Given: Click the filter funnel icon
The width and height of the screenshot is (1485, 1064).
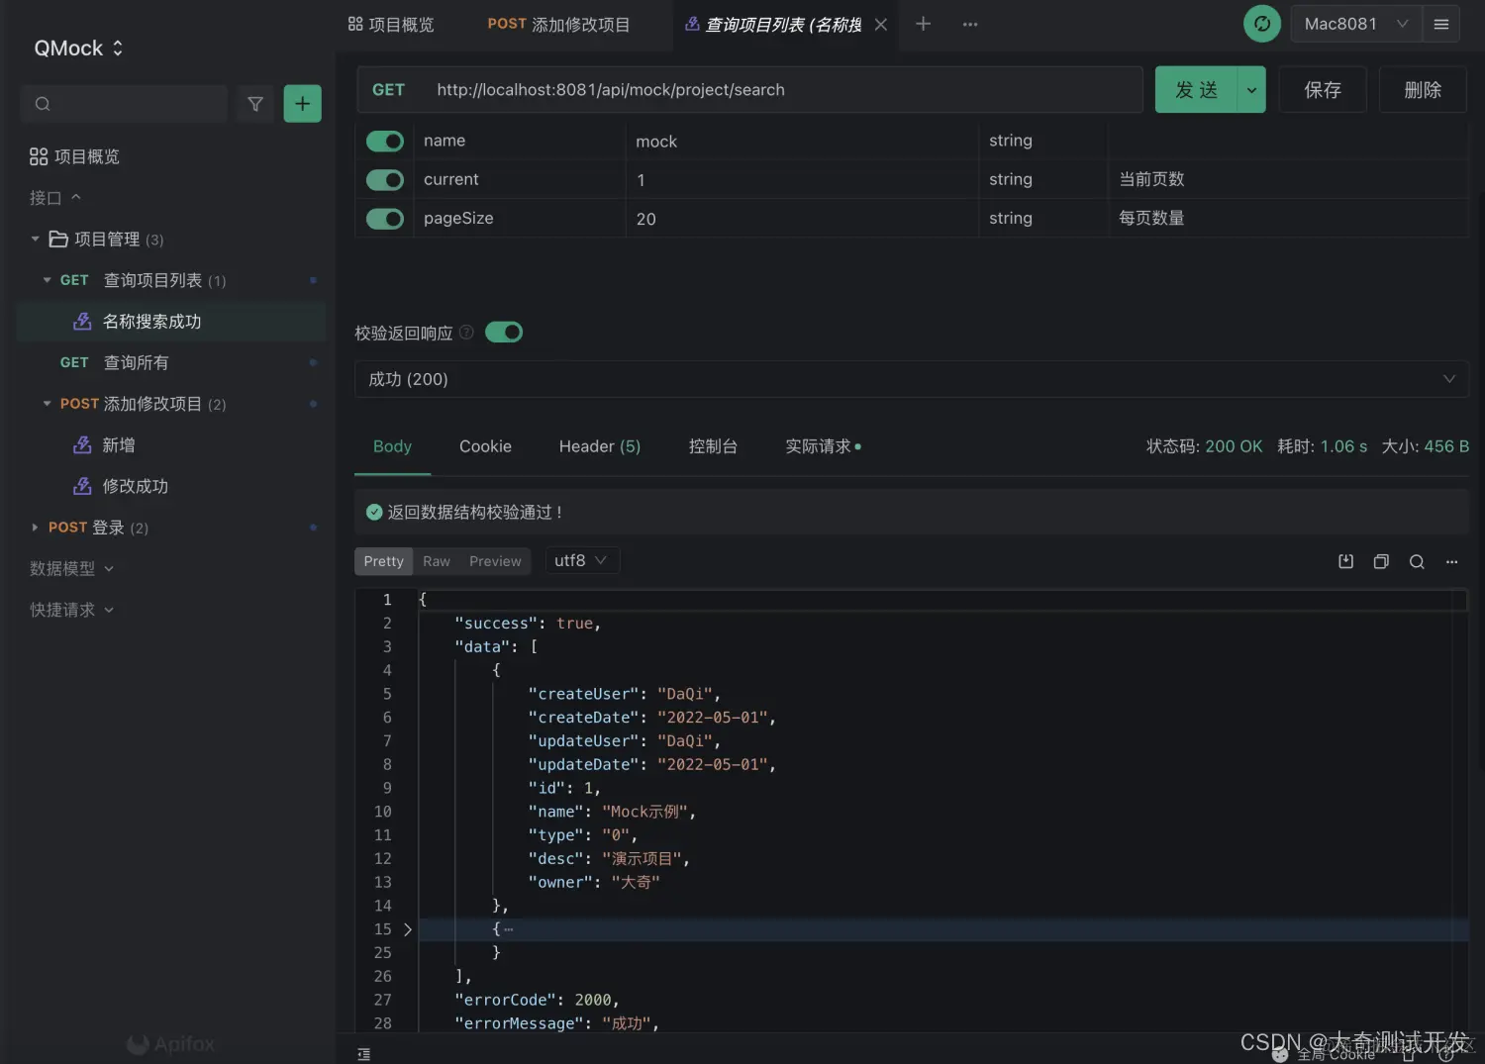Looking at the screenshot, I should (255, 104).
